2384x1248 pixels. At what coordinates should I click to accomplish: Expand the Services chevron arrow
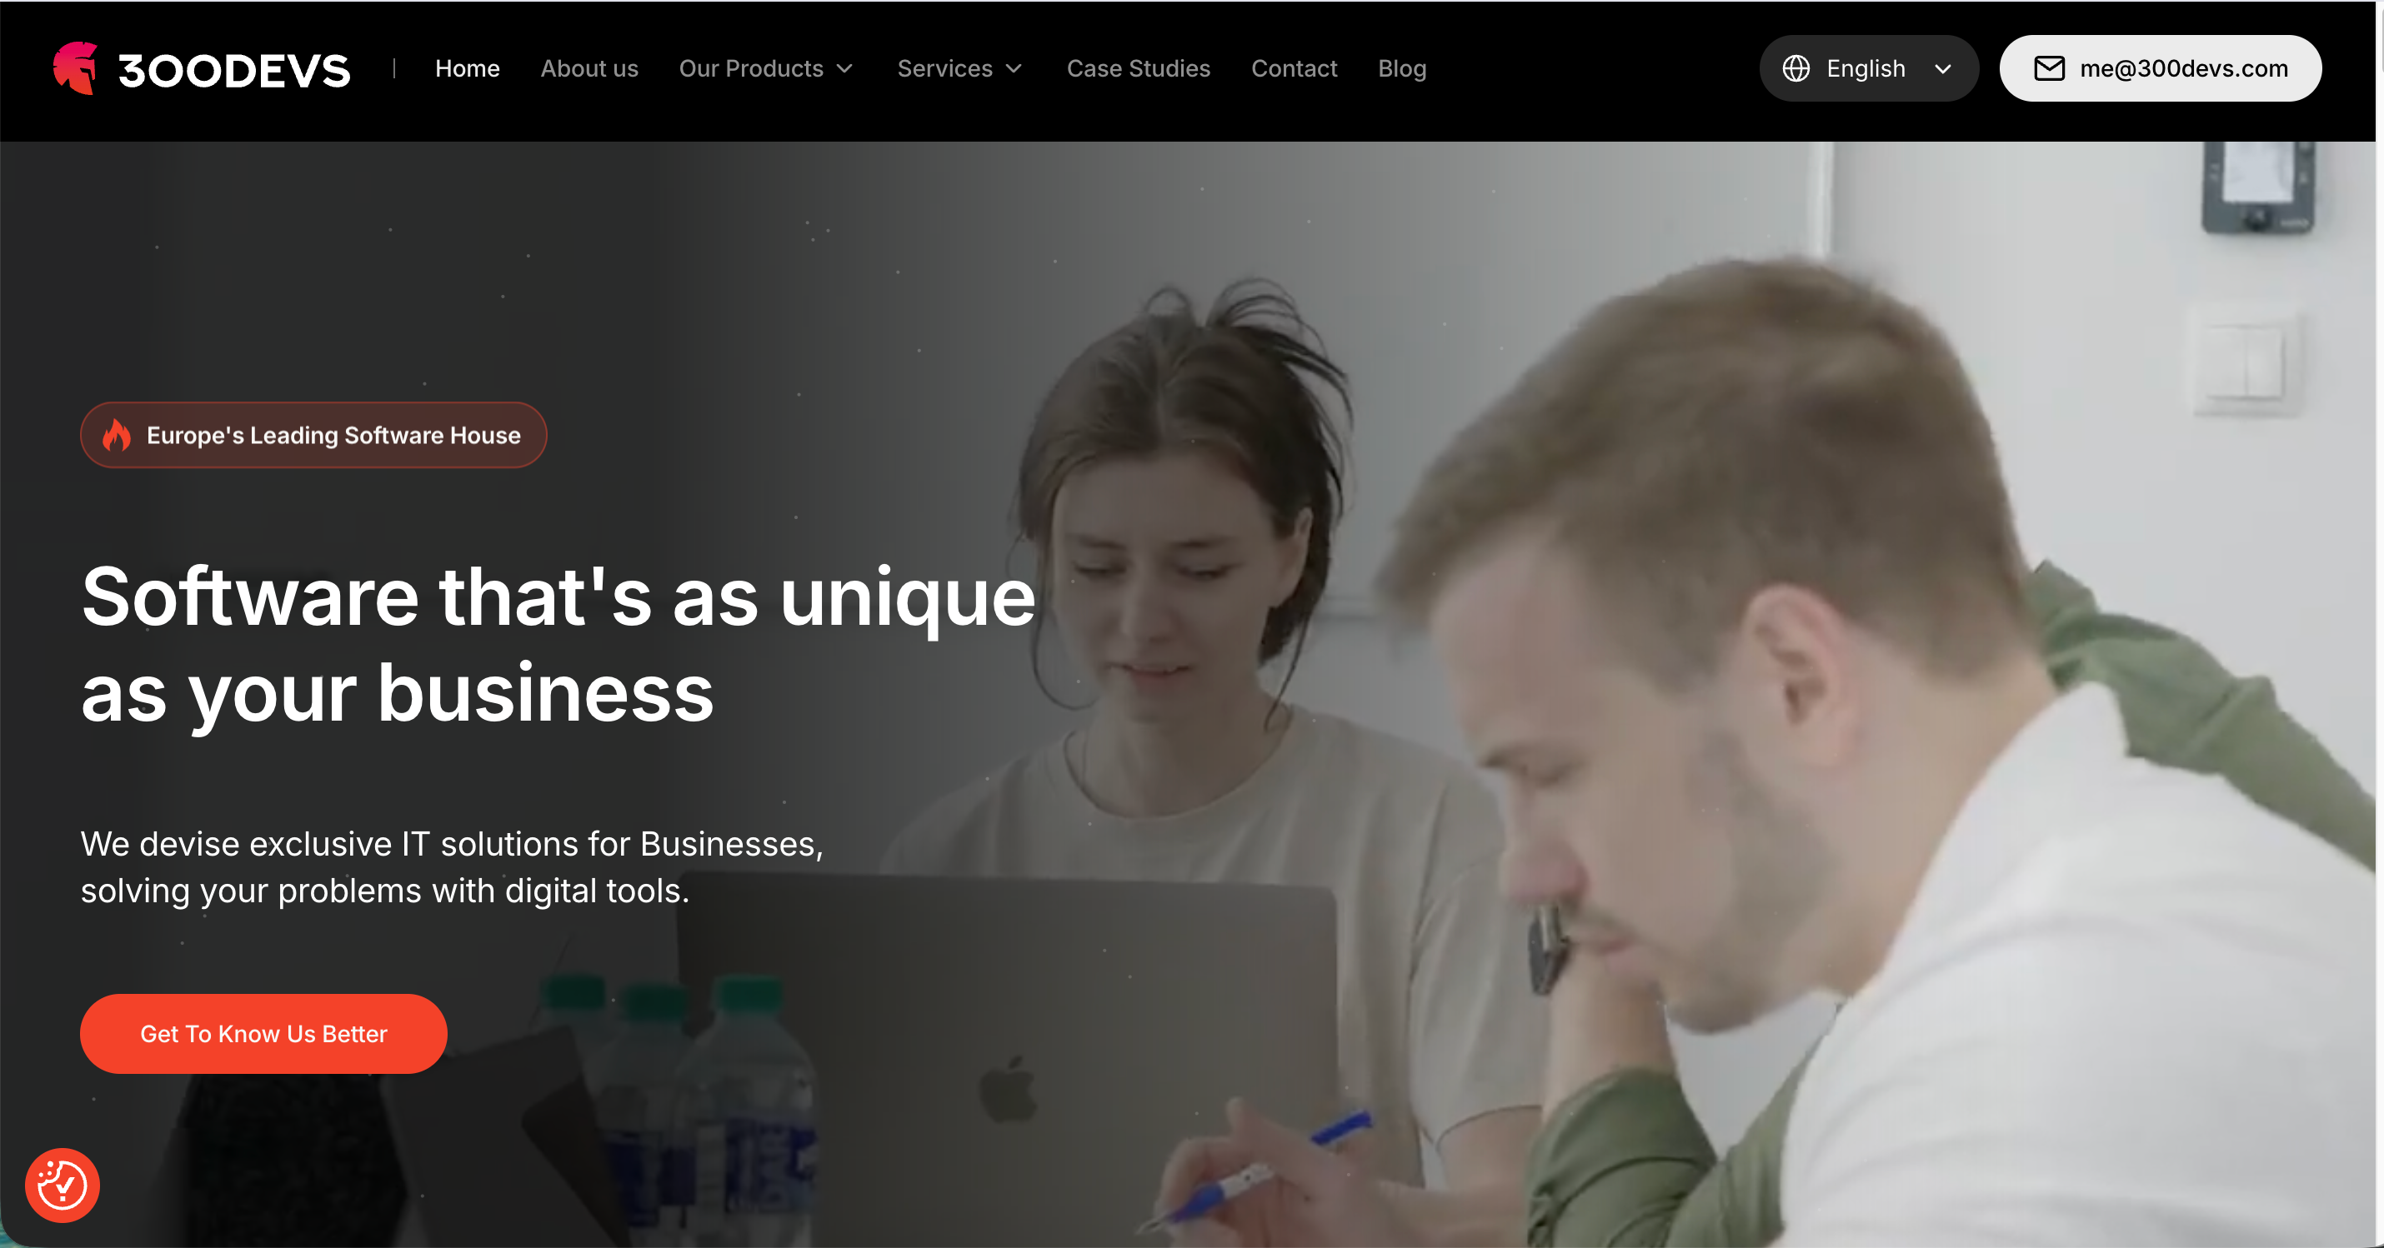1014,69
